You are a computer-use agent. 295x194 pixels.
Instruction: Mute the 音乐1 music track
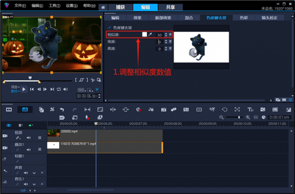26,184
